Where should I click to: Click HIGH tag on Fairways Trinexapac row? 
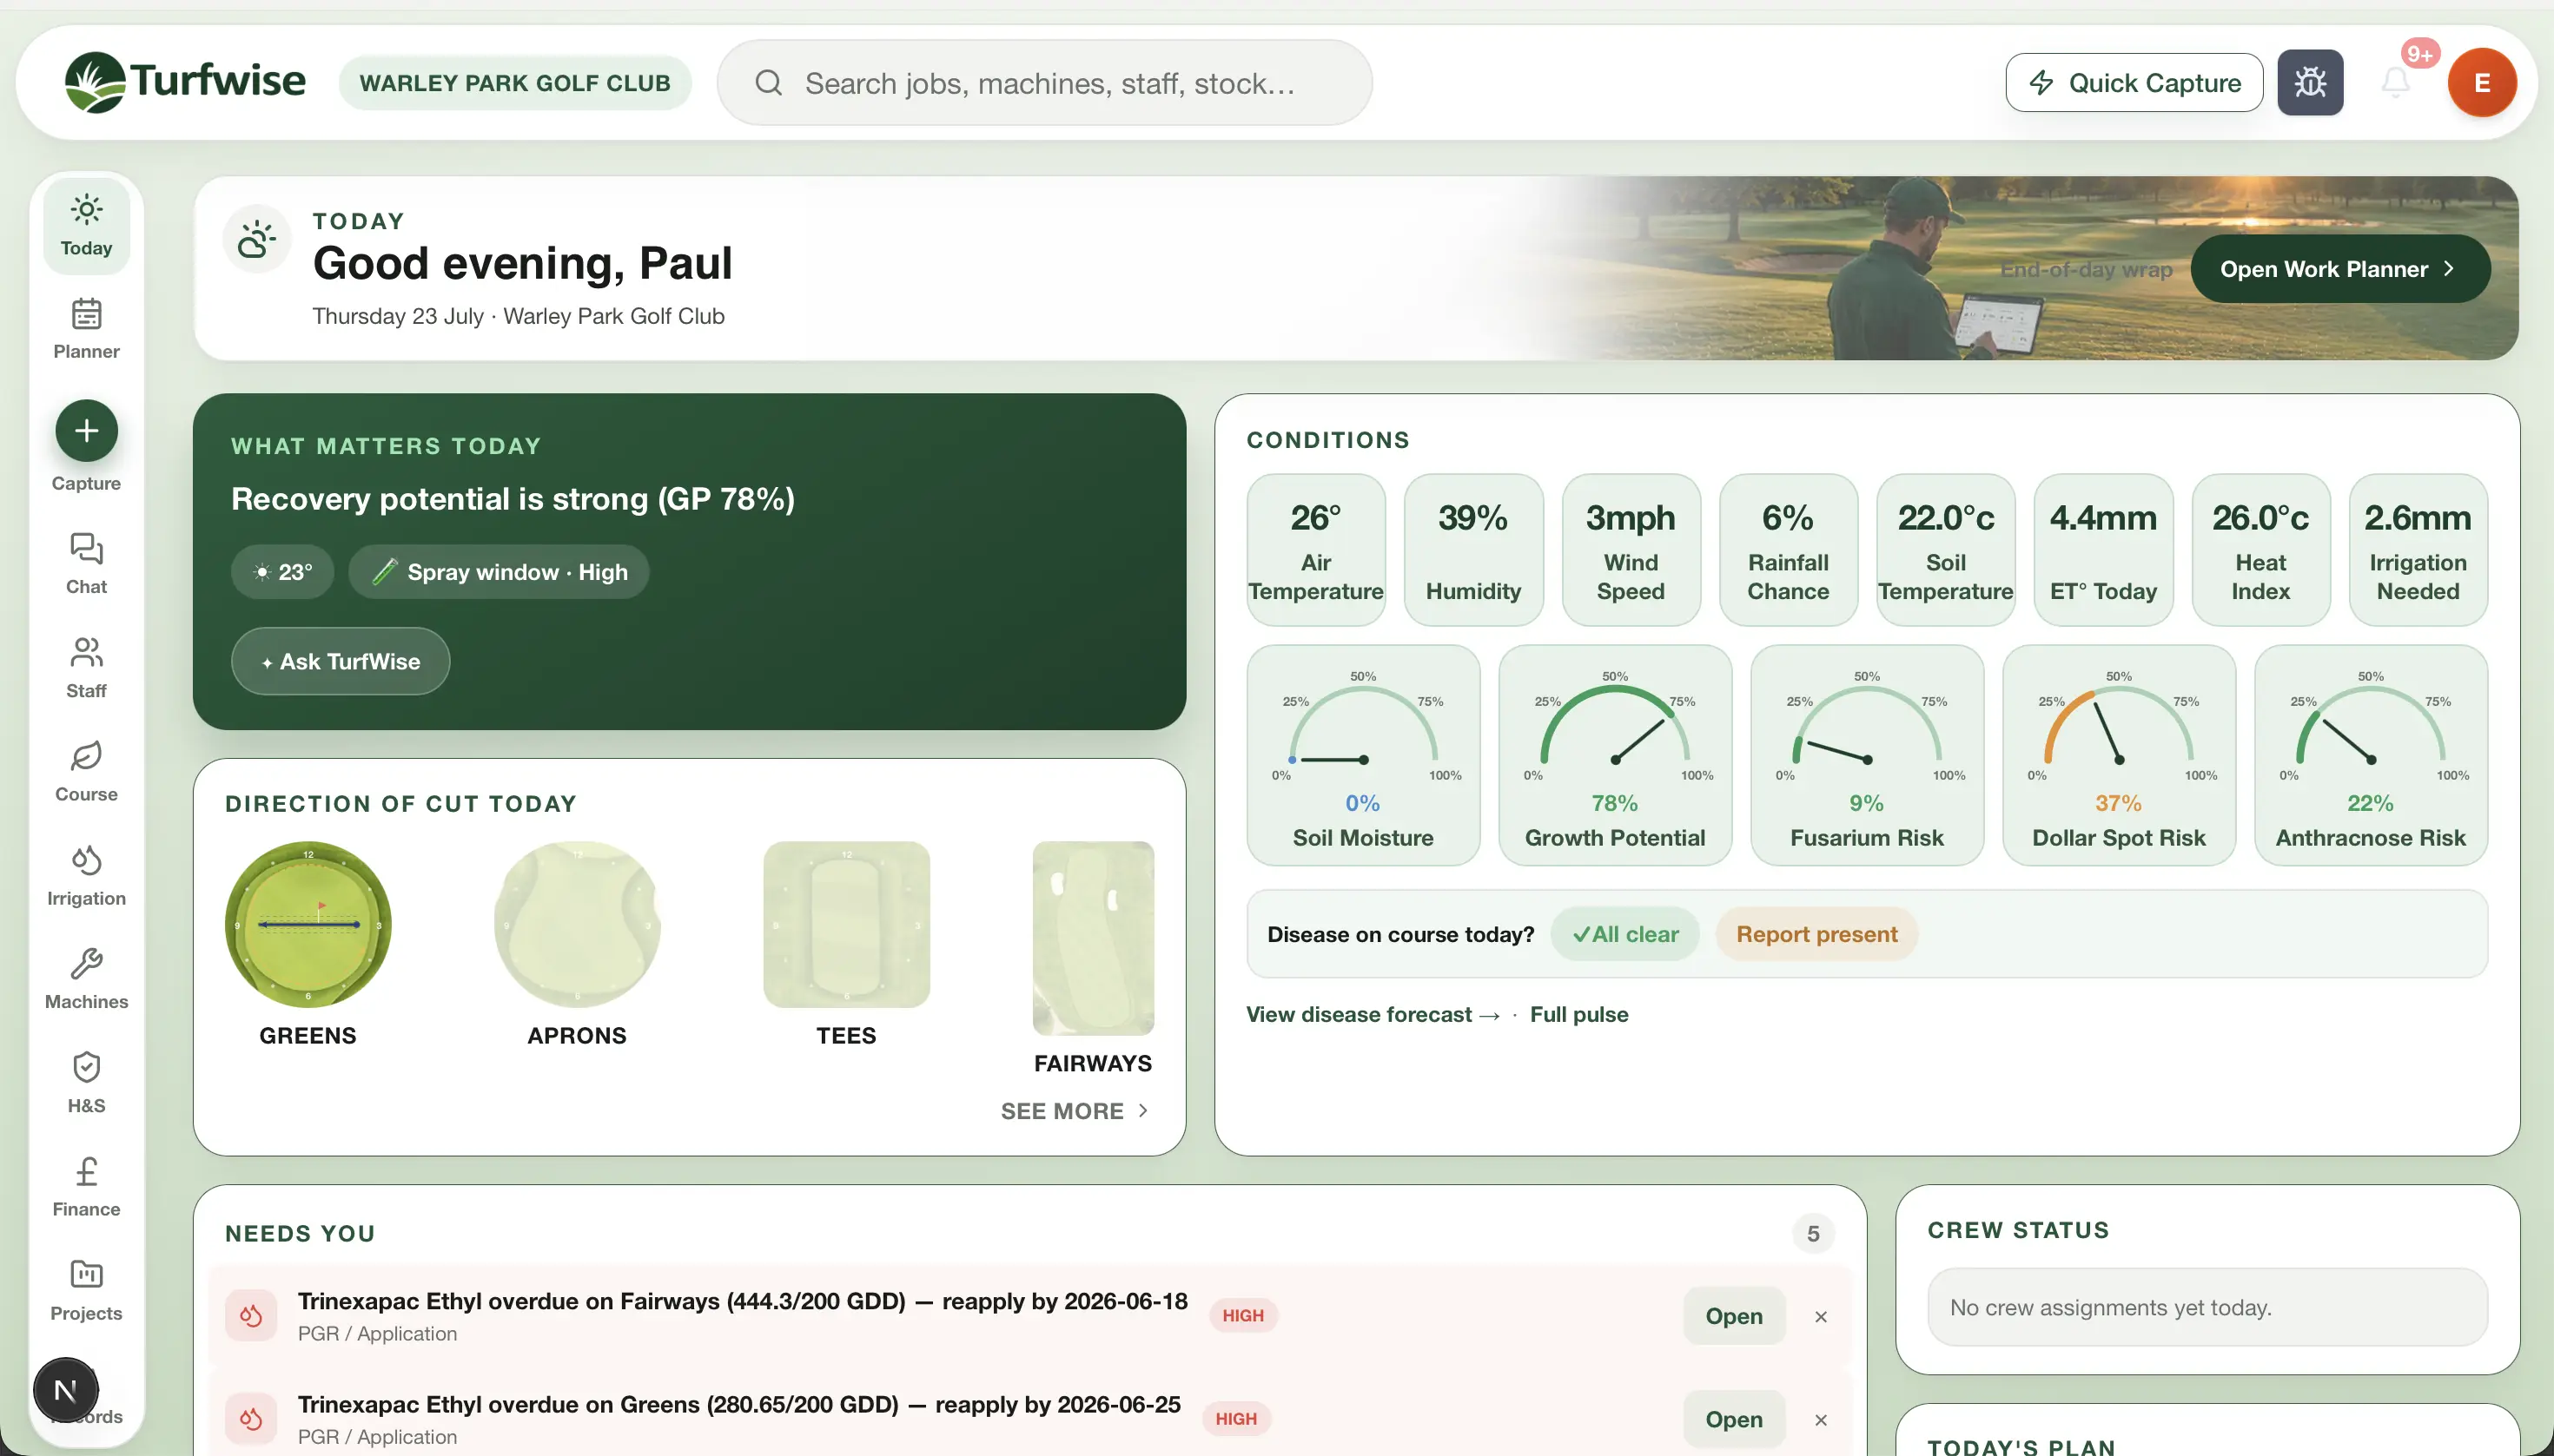pyautogui.click(x=1242, y=1316)
